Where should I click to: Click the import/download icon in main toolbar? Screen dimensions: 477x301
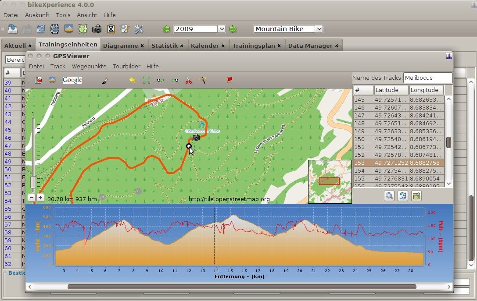tap(12, 29)
